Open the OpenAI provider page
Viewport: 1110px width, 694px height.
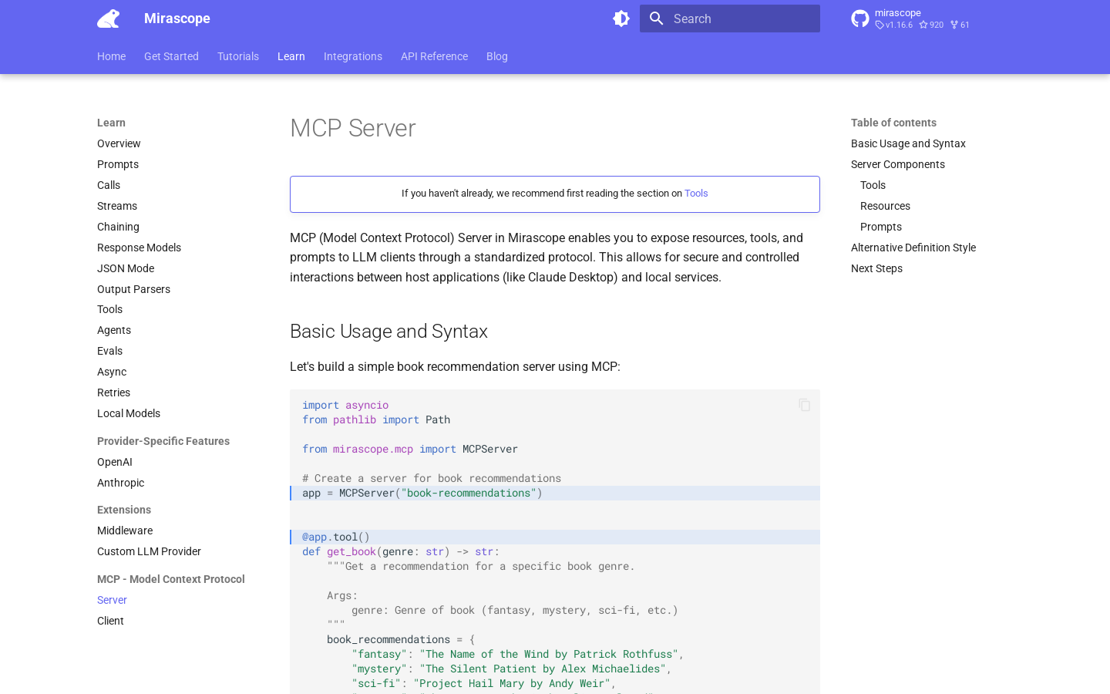pos(115,462)
